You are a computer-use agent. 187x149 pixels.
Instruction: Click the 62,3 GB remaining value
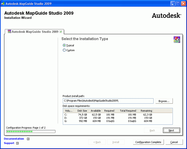point(148,114)
